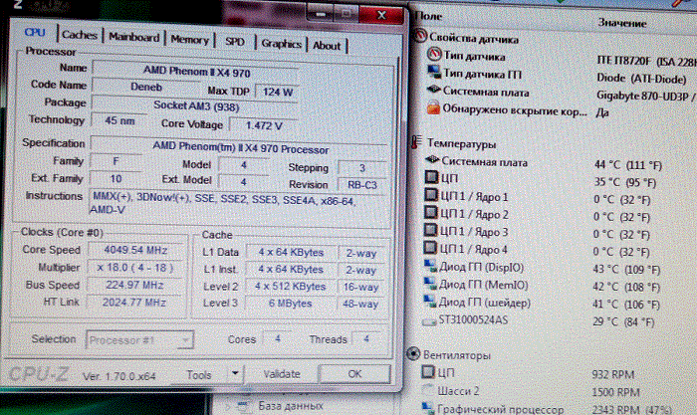
Task: Click the 'ЦП 1 / Ядро 1' icon
Action: point(431,195)
